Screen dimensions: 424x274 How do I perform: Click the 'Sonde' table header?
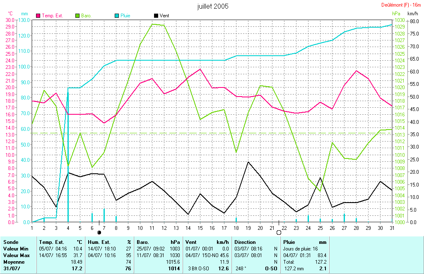pyautogui.click(x=10, y=242)
